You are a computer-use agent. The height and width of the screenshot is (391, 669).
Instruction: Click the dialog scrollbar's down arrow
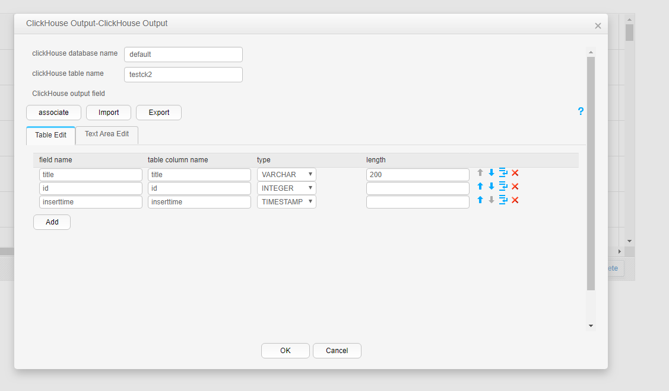(x=591, y=326)
